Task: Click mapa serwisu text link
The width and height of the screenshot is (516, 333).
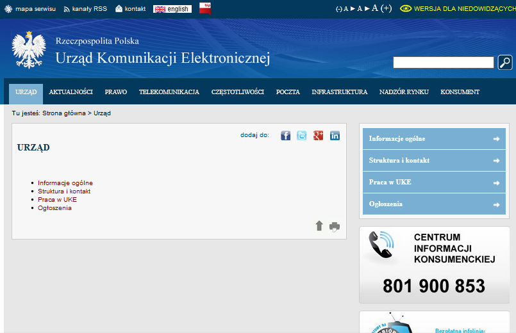Action: pos(35,9)
